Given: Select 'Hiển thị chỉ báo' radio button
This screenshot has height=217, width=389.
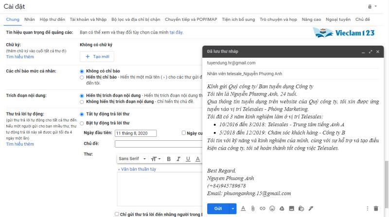Looking at the screenshot, I should (82, 78).
